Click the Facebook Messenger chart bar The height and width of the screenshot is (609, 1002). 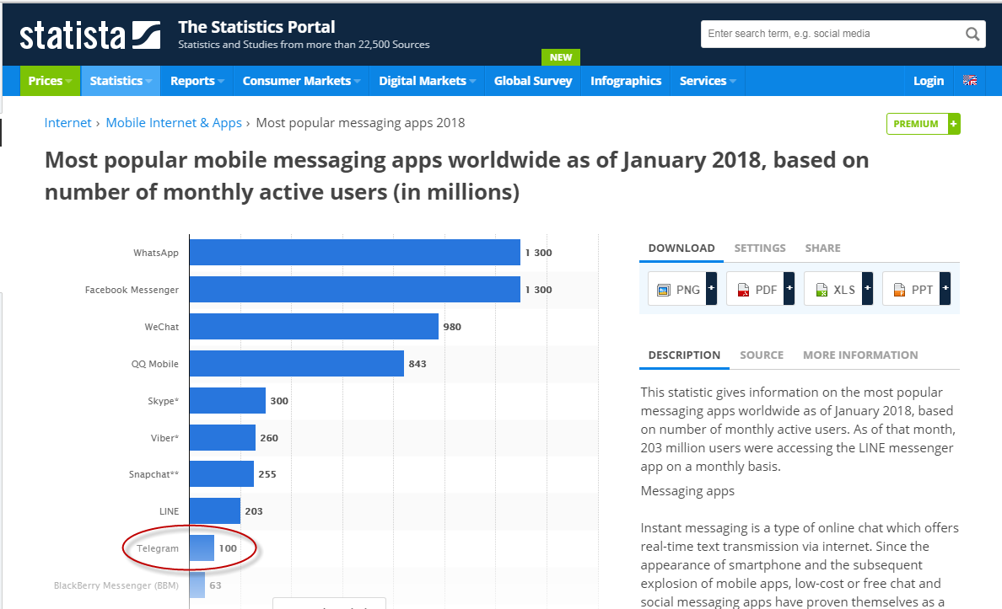(x=354, y=289)
